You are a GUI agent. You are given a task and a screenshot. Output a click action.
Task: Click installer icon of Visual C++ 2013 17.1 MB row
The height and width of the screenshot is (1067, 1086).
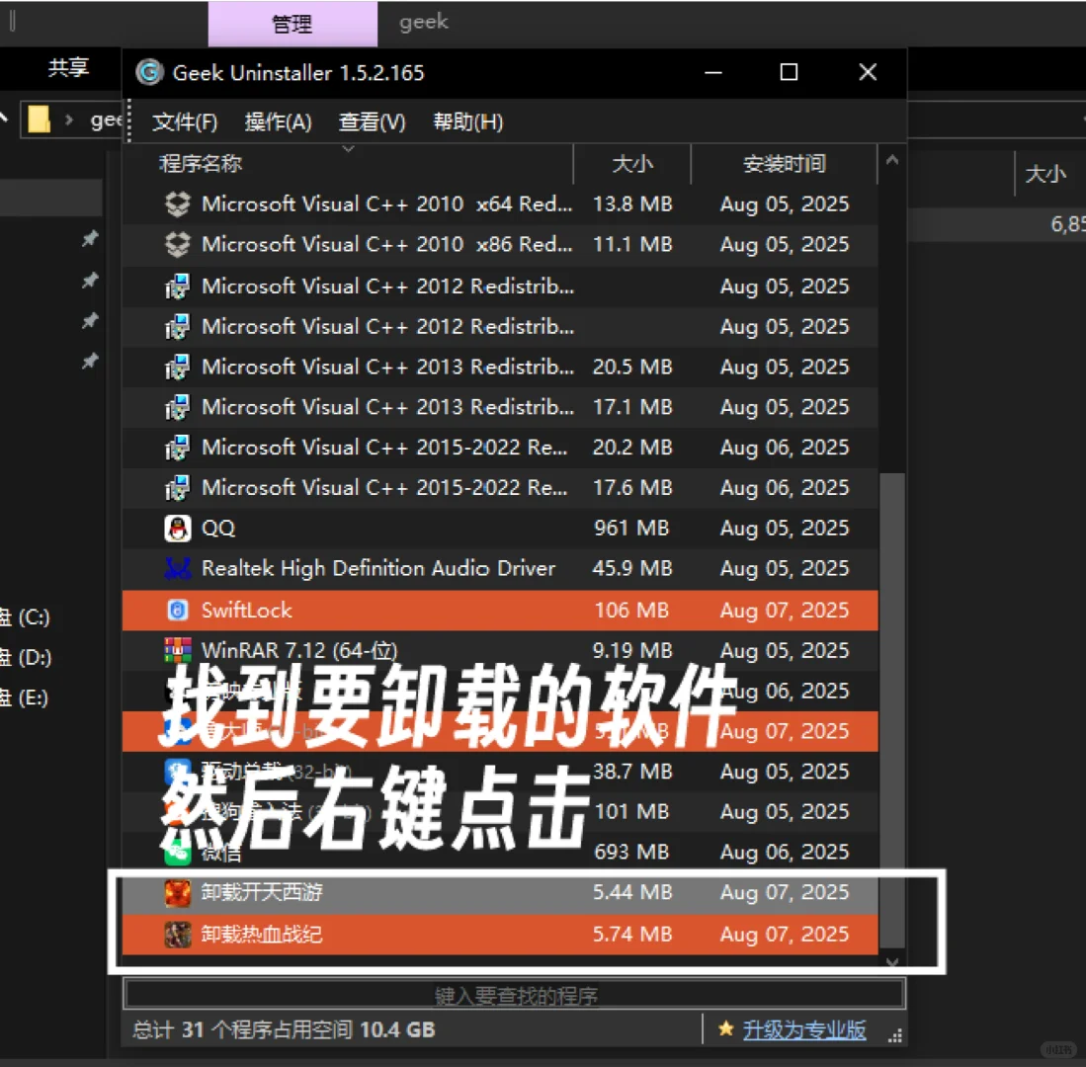(177, 407)
